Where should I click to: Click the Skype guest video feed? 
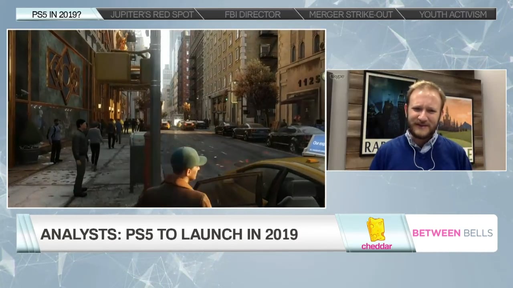[416, 120]
